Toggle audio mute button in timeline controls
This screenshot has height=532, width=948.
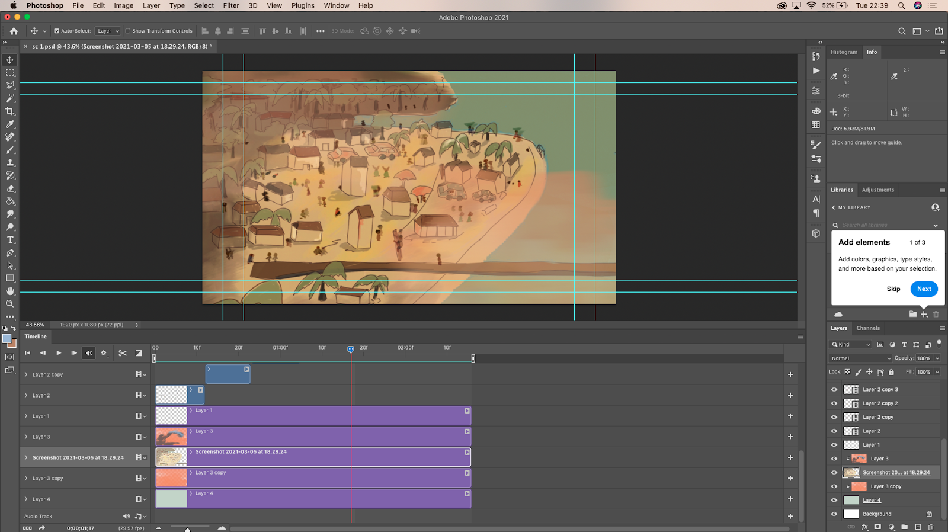[x=89, y=353]
